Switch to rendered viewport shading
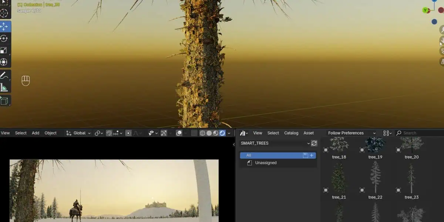This screenshot has height=222, width=444. 222,133
